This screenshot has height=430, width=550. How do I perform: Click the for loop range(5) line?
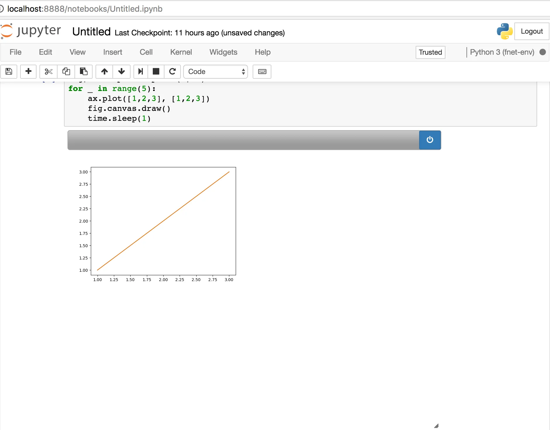click(112, 89)
